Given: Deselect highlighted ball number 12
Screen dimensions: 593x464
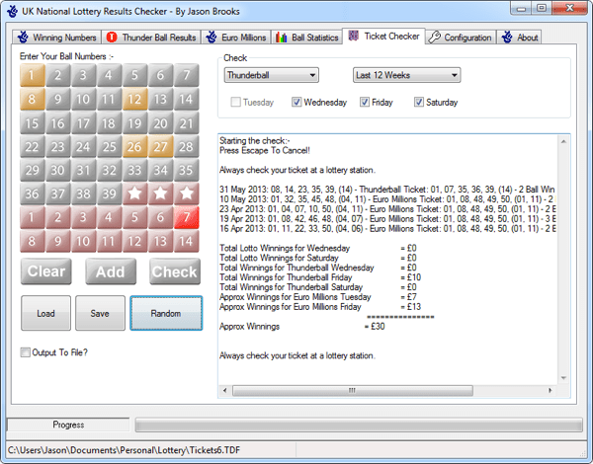Looking at the screenshot, I should point(134,99).
